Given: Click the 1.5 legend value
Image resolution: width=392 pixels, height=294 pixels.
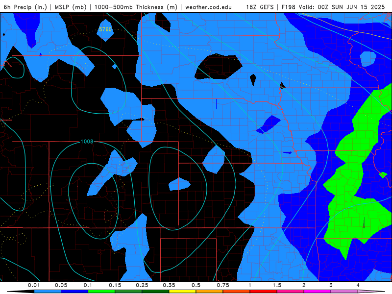Looking at the screenshot, I should pos(277,285).
